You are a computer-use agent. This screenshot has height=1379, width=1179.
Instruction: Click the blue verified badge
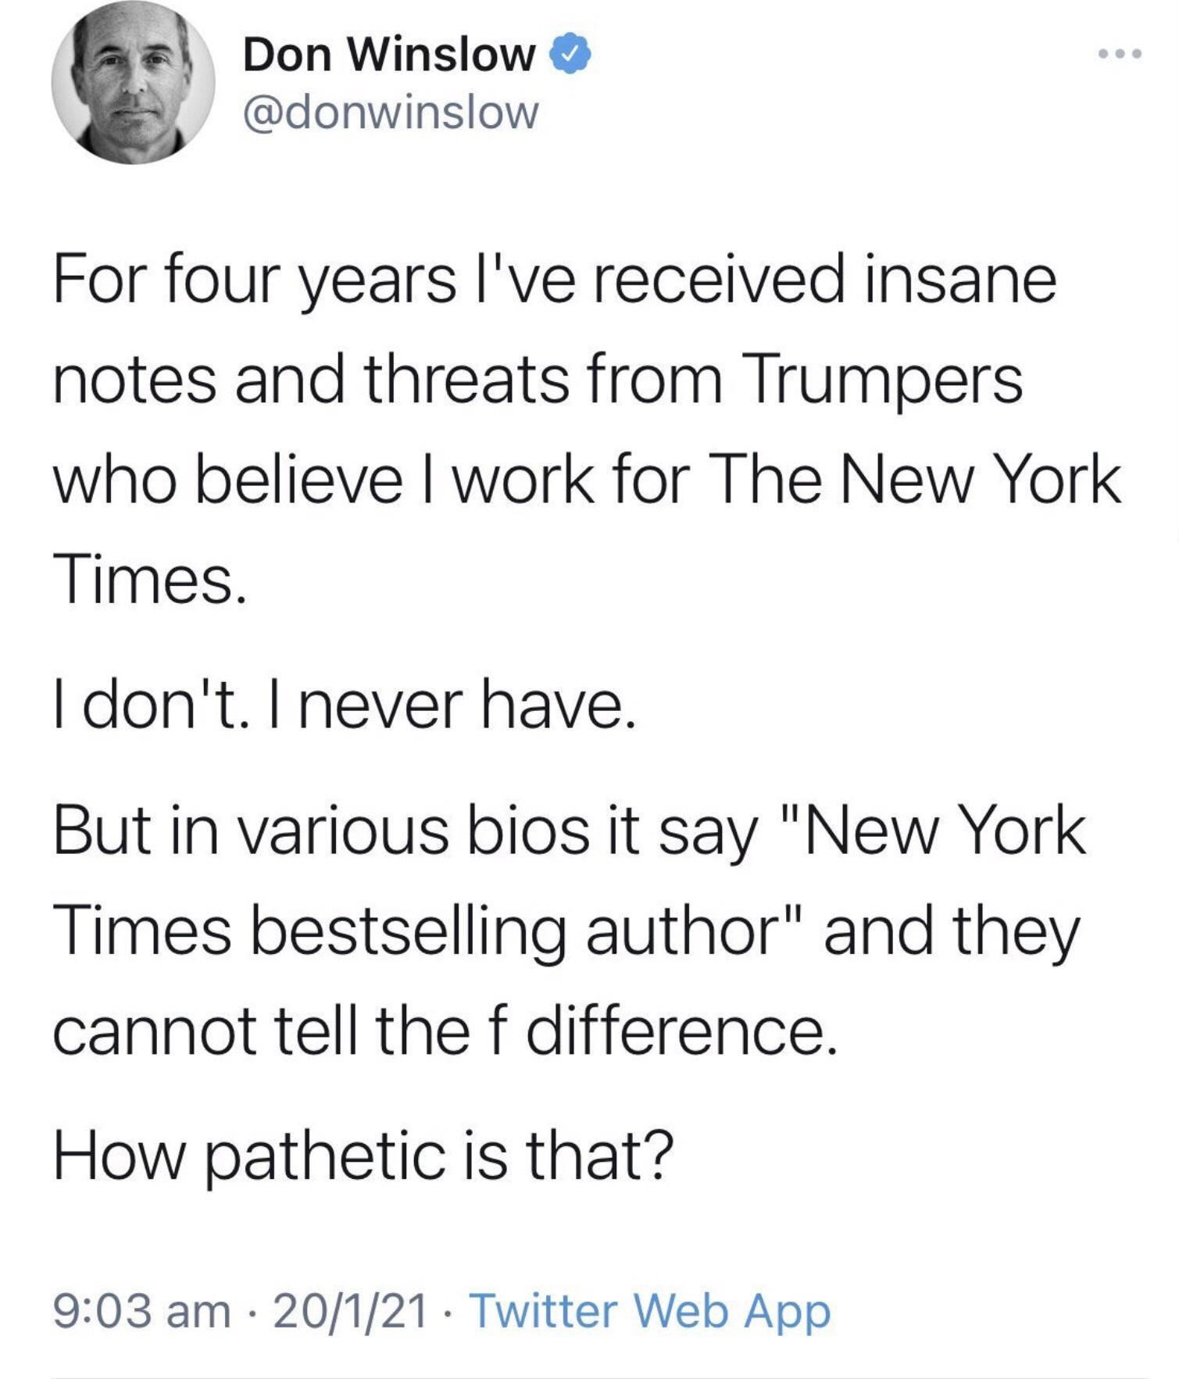(572, 56)
